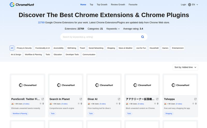Filter by Entertainment category

tap(178, 48)
